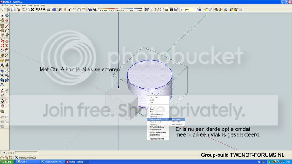Click the Print icon
The width and height of the screenshot is (292, 164).
point(49,9)
